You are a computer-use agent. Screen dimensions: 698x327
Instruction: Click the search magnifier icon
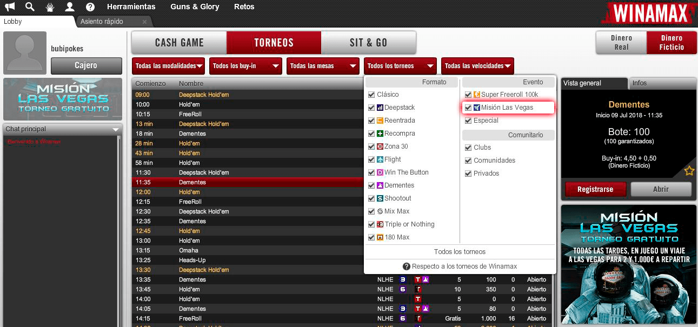[30, 7]
